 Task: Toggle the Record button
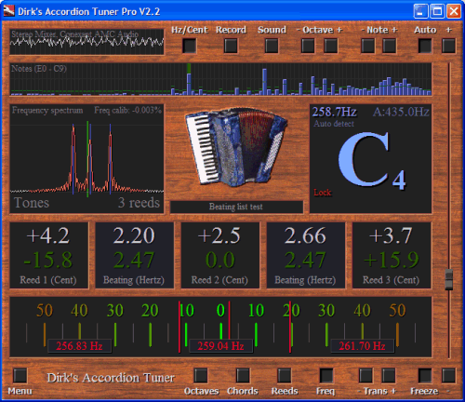coord(231,46)
